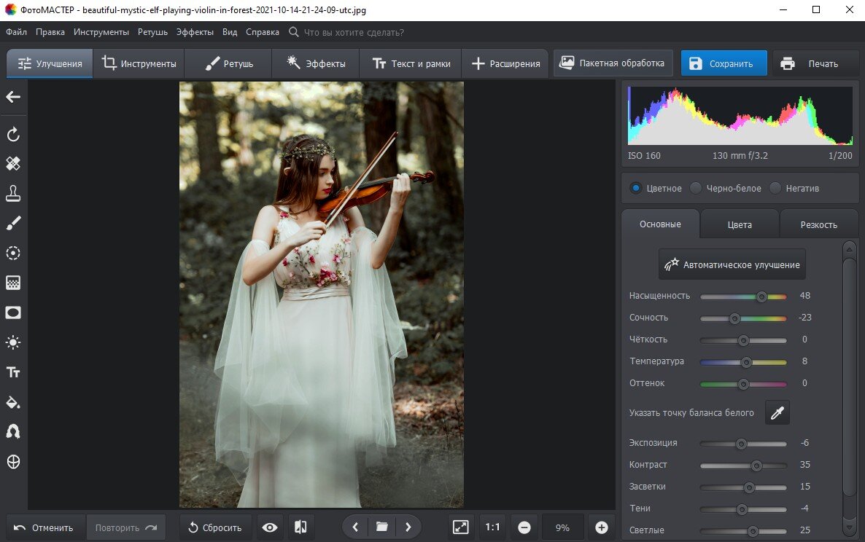Open the Ретушь menu in menu bar
This screenshot has width=865, height=542.
coord(153,32)
